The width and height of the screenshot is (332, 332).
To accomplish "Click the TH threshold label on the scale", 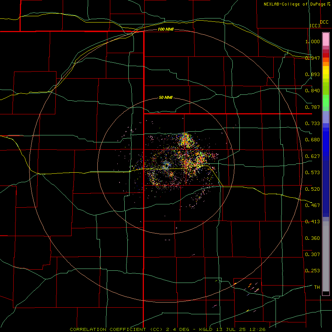I will coord(317,287).
